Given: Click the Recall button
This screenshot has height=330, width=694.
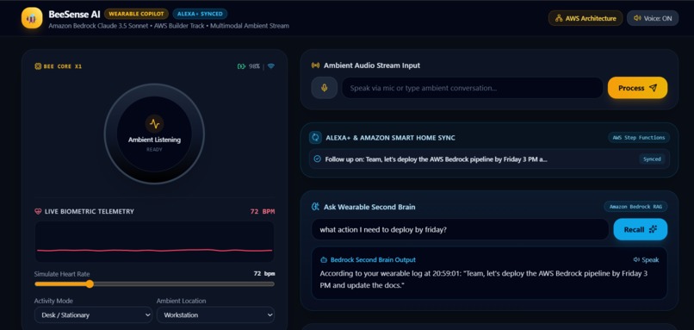Looking at the screenshot, I should (x=641, y=229).
